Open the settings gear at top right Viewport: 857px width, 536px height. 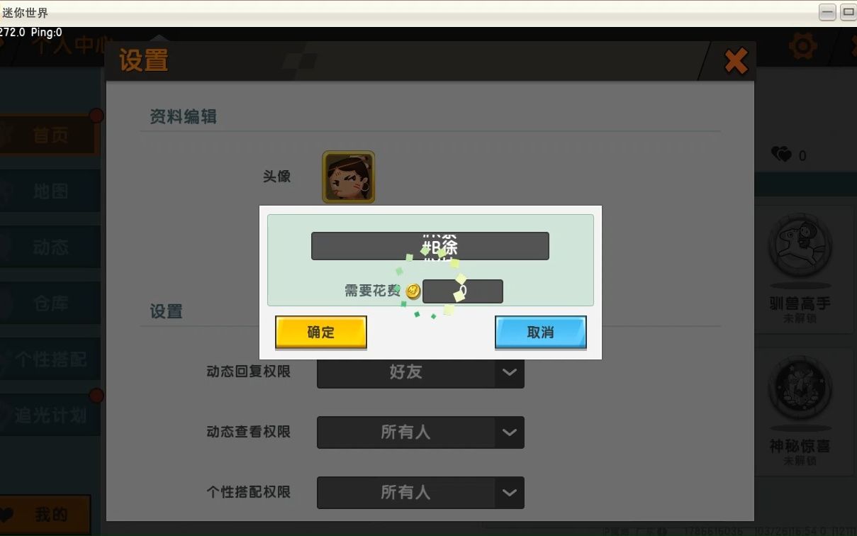click(x=803, y=45)
